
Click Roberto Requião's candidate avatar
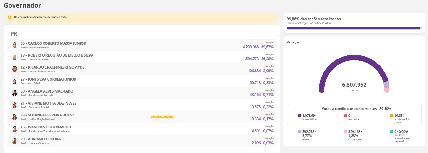15,57
